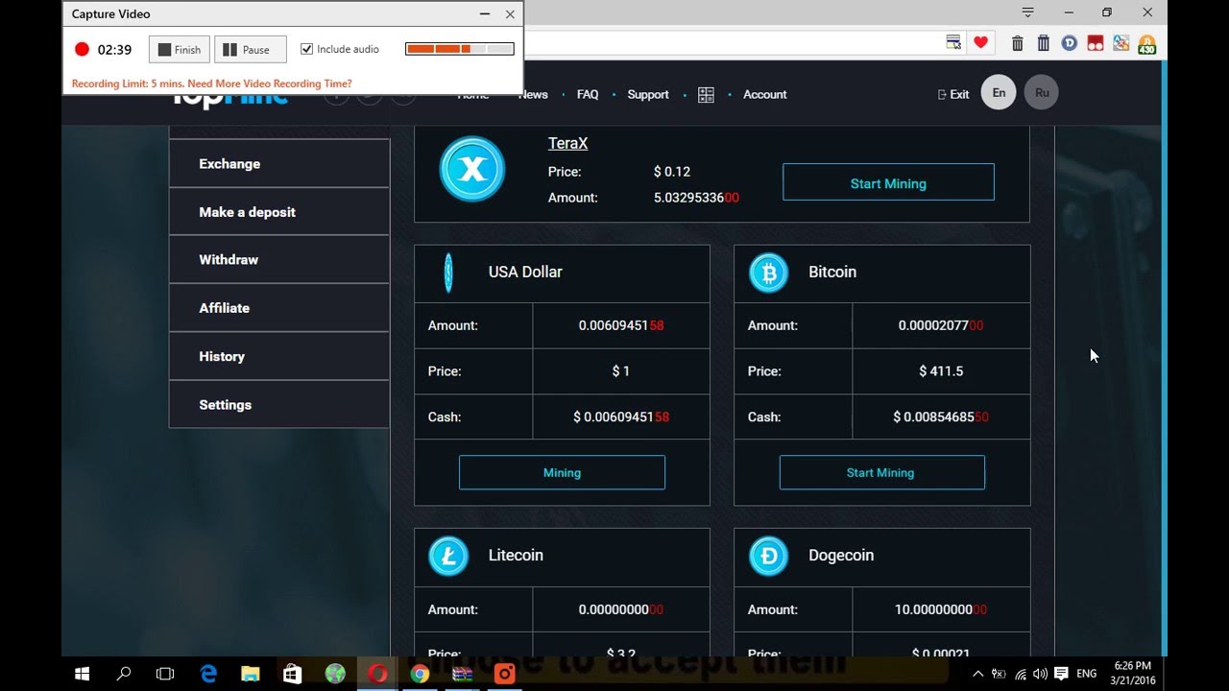Click Finish in Capture Video window
The image size is (1229, 691).
tap(180, 50)
